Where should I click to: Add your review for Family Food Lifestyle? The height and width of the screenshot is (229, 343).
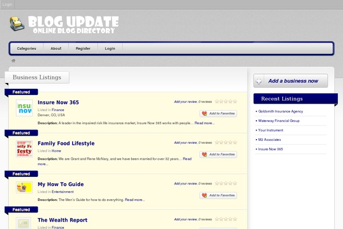point(185,143)
